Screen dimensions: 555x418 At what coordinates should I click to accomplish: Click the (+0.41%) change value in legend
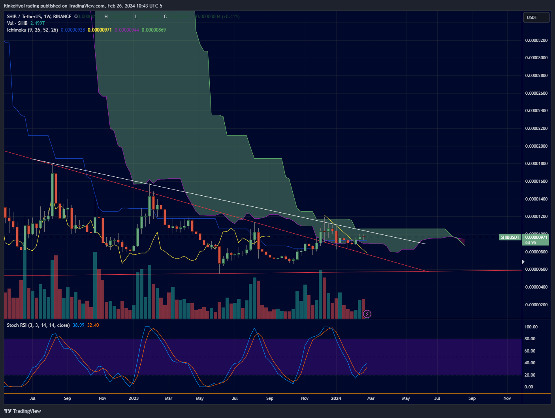[x=231, y=17]
